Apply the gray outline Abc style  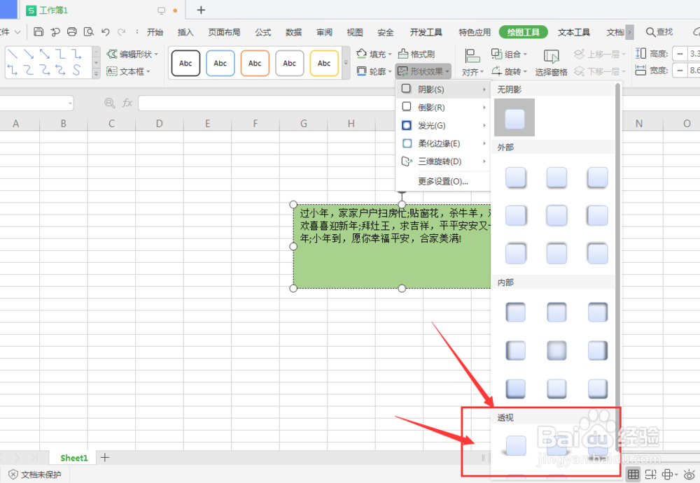[289, 64]
